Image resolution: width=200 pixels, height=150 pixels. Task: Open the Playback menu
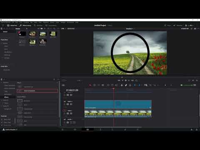(x=46, y=22)
